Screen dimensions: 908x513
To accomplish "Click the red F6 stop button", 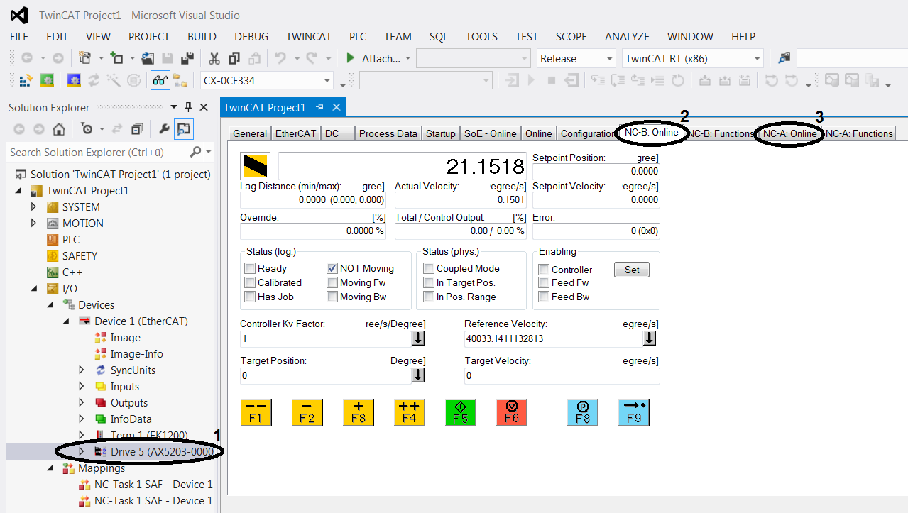I will (x=511, y=412).
